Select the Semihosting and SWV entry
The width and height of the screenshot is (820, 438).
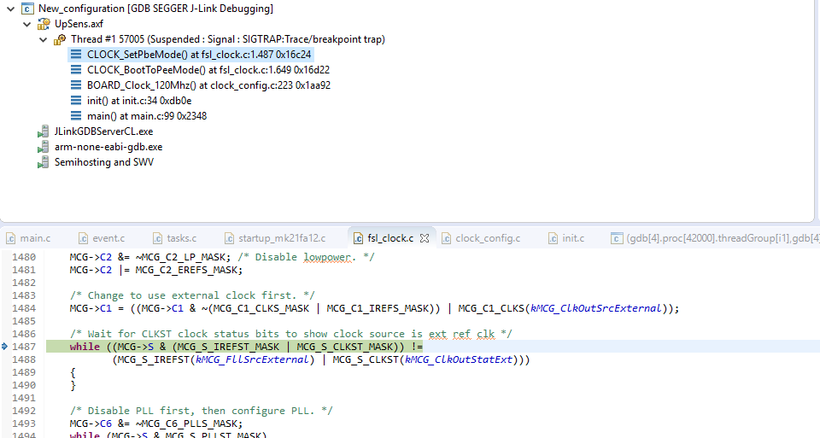tap(104, 162)
